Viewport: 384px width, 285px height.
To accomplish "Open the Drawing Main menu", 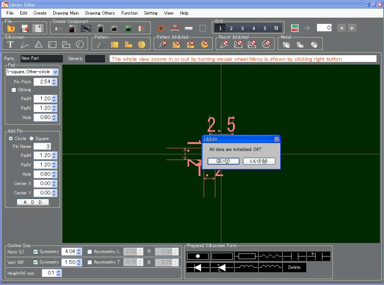I will click(66, 13).
